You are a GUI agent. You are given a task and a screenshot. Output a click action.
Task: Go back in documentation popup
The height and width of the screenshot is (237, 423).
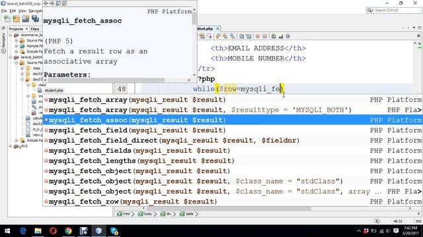tap(46, 3)
